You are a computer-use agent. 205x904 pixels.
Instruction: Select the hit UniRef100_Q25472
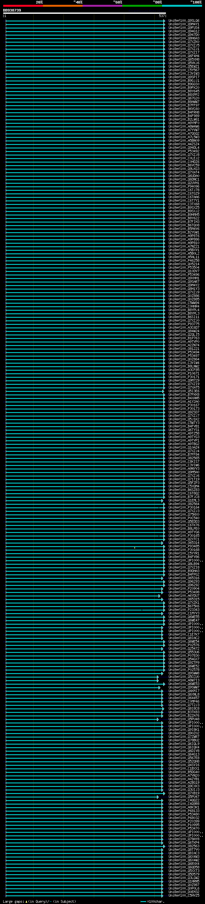(184, 648)
